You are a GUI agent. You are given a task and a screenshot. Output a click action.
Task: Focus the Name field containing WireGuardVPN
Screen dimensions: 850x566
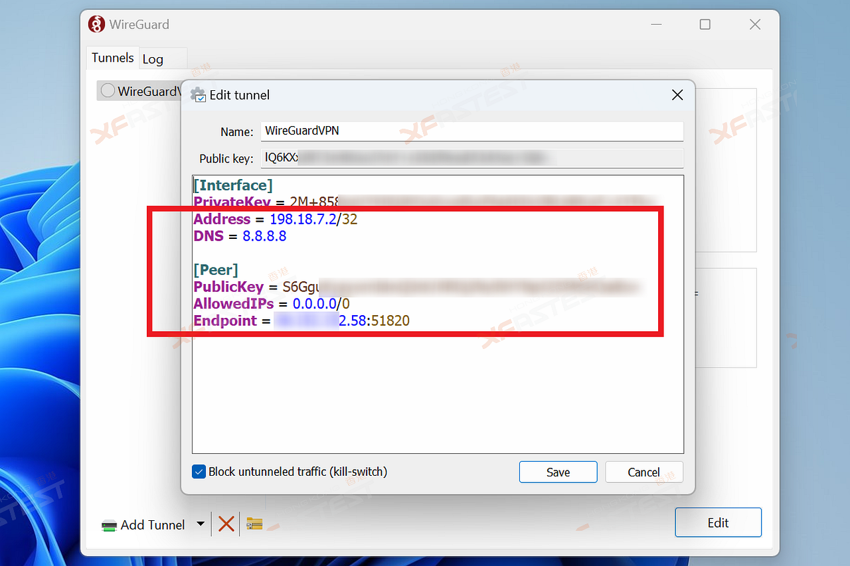(471, 131)
